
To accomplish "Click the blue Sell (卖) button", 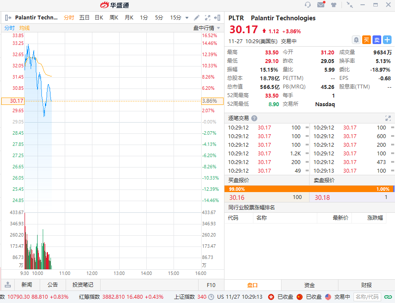I will (x=377, y=40).
